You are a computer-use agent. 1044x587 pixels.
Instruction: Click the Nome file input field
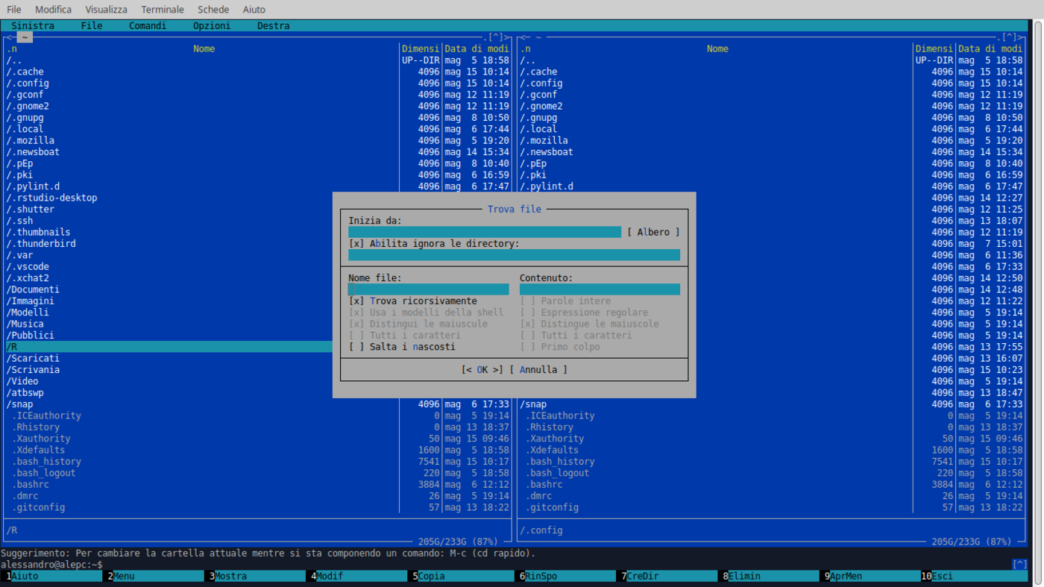(428, 289)
